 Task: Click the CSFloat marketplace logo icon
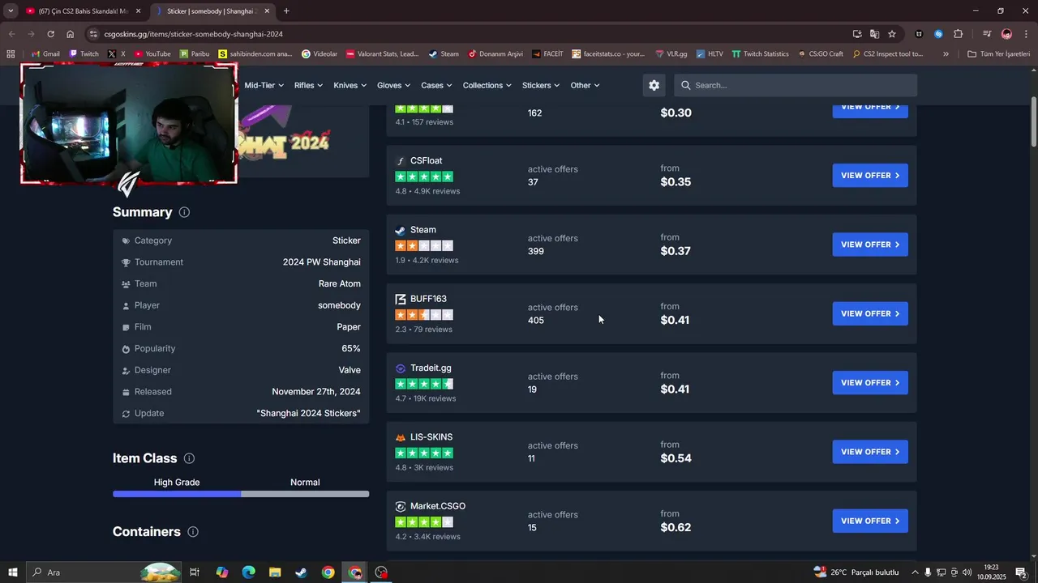tap(401, 161)
